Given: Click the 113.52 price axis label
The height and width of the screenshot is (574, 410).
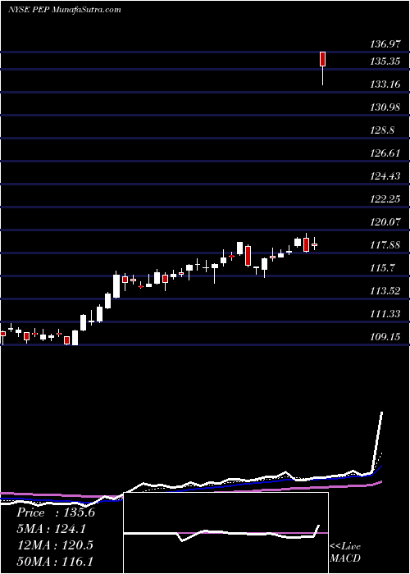Looking at the screenshot, I should 385,291.
